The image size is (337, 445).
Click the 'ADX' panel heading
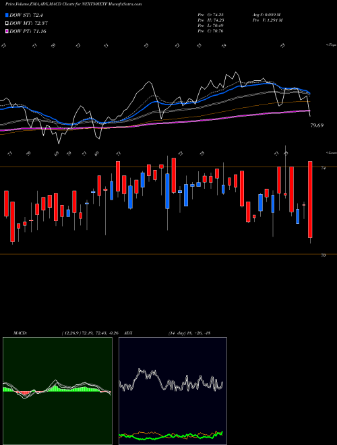128,333
